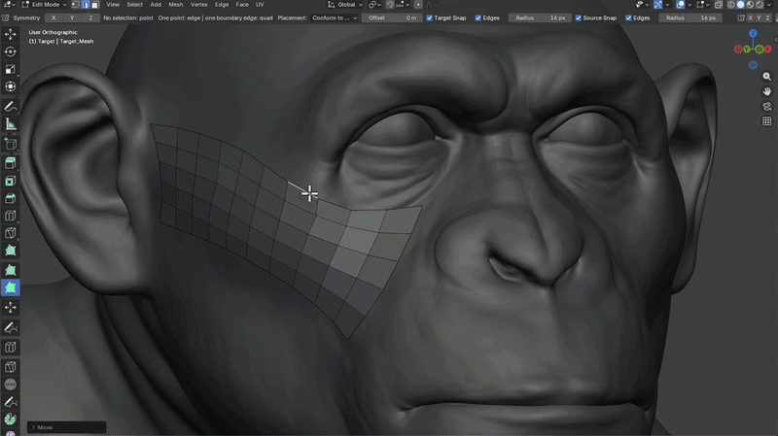Click the highlighted active retopology tool
This screenshot has height=436, width=778.
tap(11, 287)
